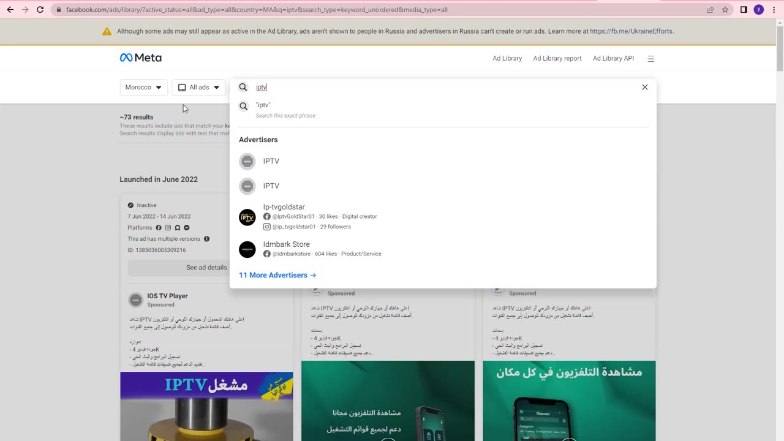Click the info icon next to multiple versions

[206, 239]
